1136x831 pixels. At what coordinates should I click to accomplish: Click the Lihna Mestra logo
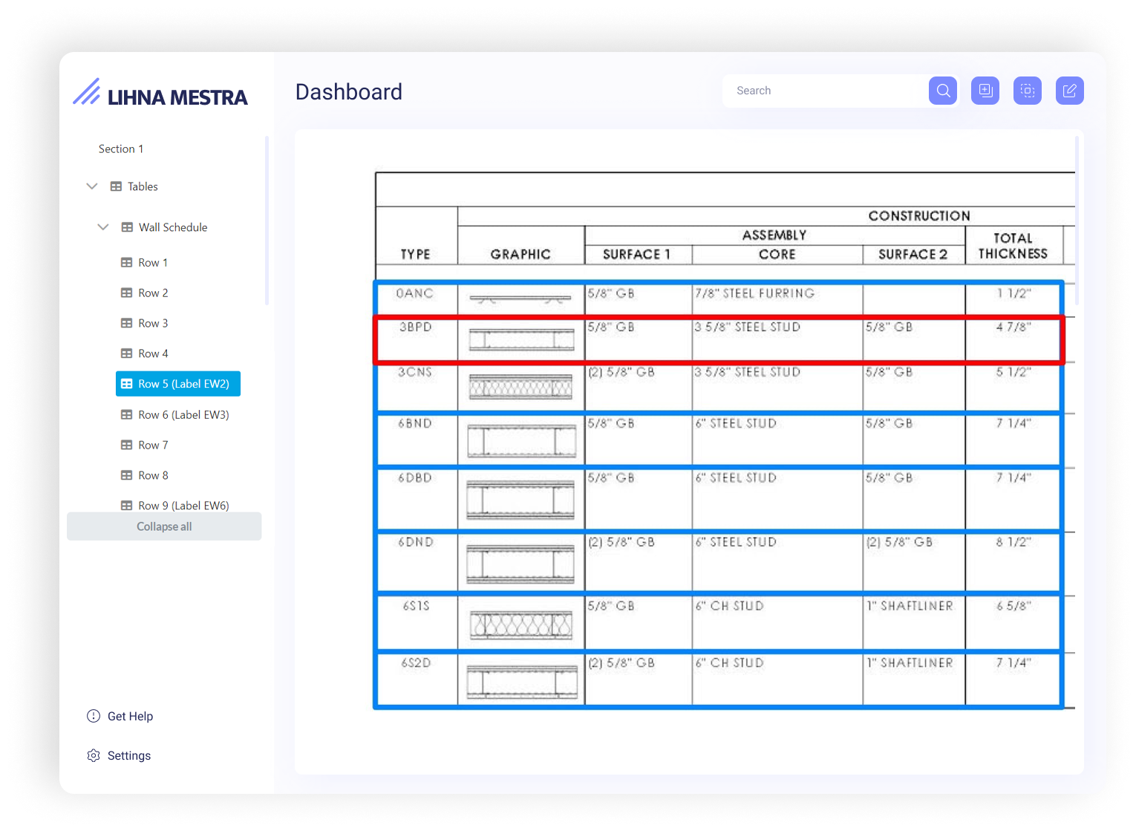tap(160, 93)
